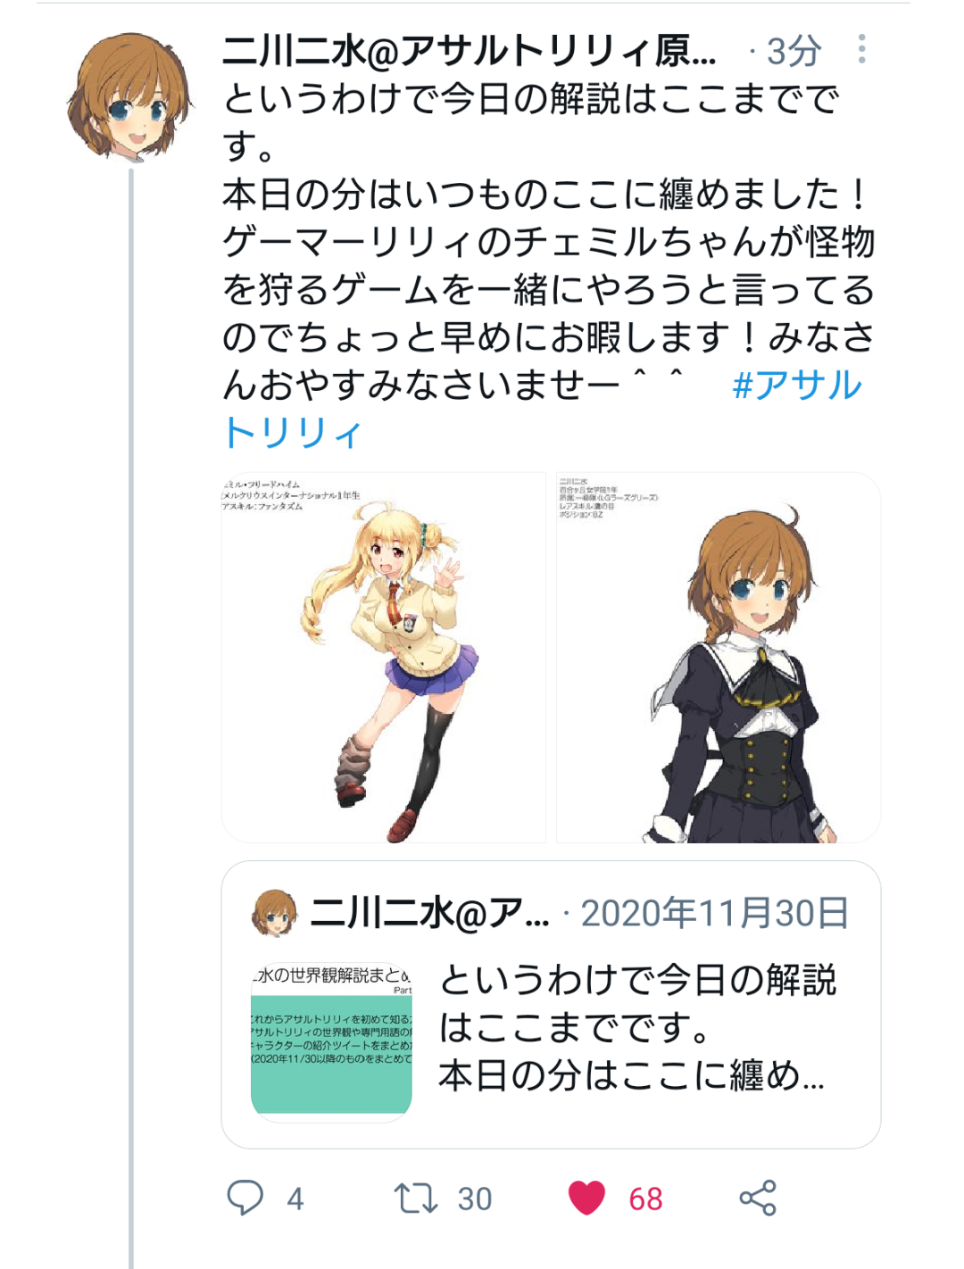Viewport: 964px width, 1269px height.
Task: Click the 3分 timestamp
Action: (794, 52)
